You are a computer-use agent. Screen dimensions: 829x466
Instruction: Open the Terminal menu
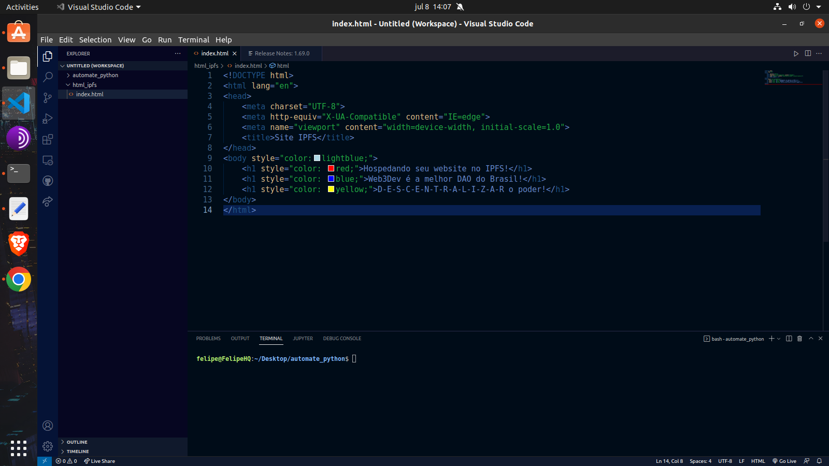coord(193,40)
